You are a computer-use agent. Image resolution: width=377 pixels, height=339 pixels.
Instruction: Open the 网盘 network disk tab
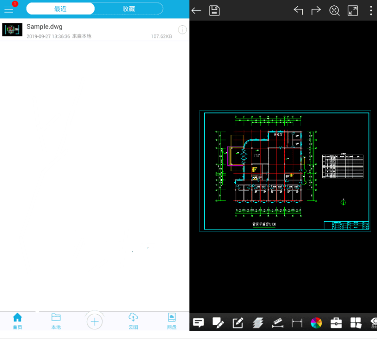pyautogui.click(x=172, y=321)
